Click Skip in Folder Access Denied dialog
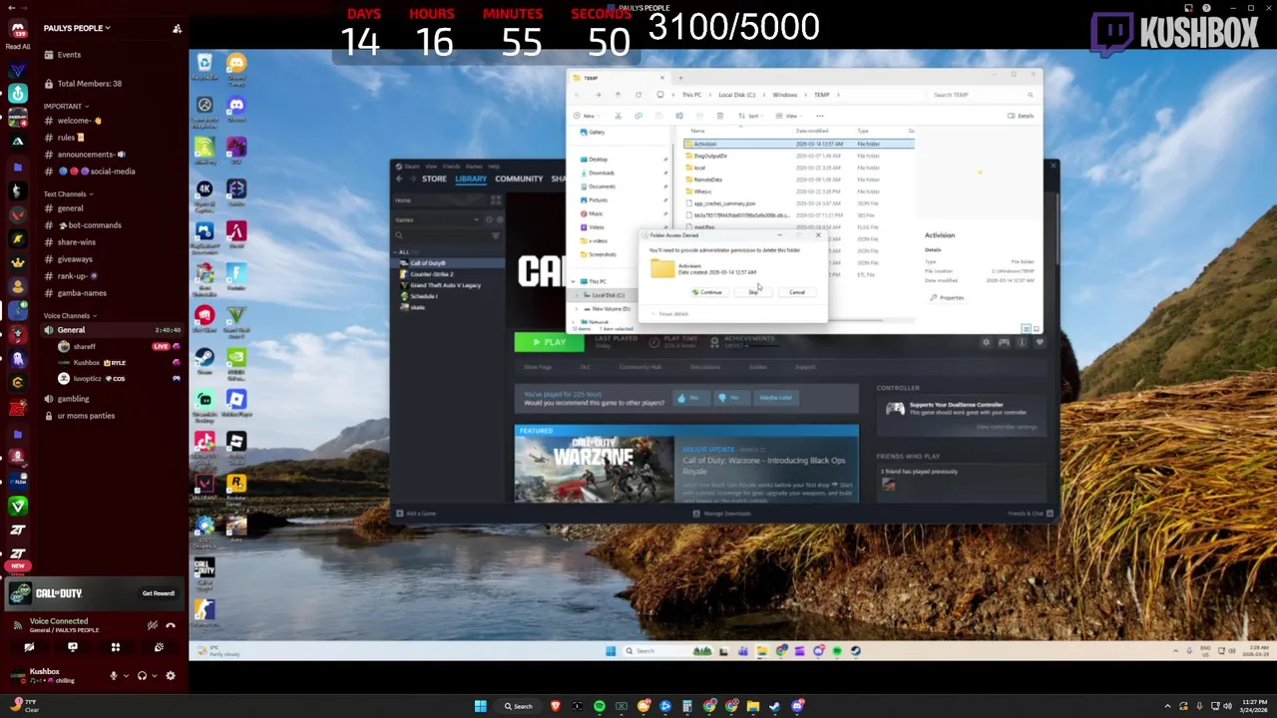Image resolution: width=1277 pixels, height=718 pixels. click(753, 292)
